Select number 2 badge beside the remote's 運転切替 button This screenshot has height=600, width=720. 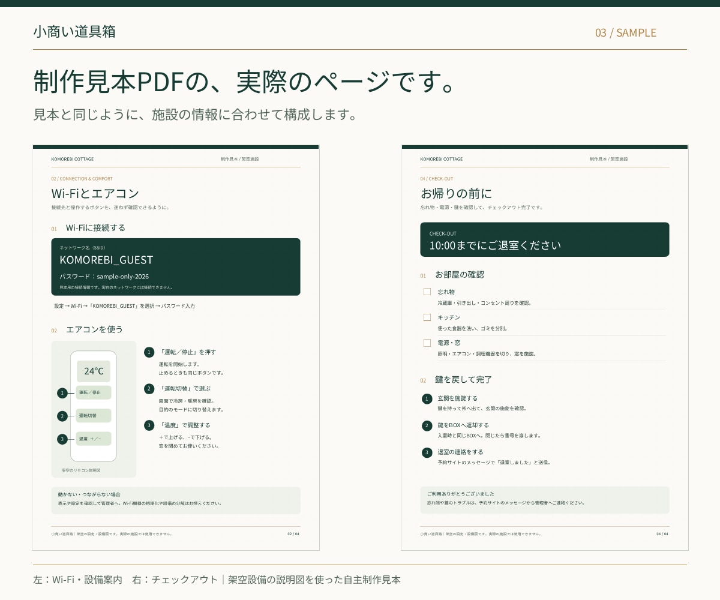click(x=62, y=416)
